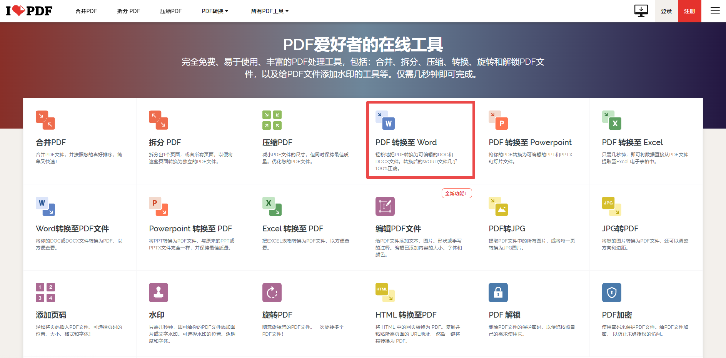The width and height of the screenshot is (726, 358).
Task: Open the PDF转换 dropdown menu
Action: point(215,11)
